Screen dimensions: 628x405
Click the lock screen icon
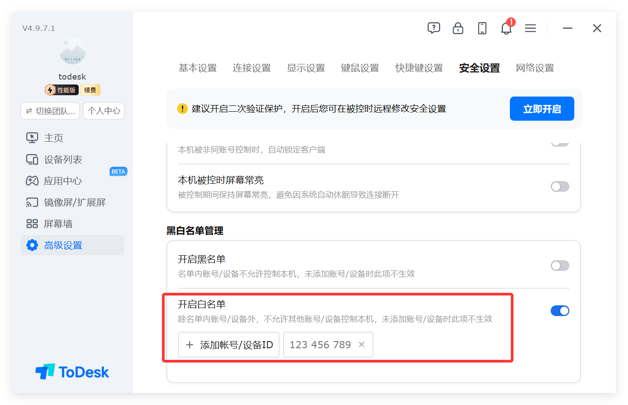tap(458, 28)
